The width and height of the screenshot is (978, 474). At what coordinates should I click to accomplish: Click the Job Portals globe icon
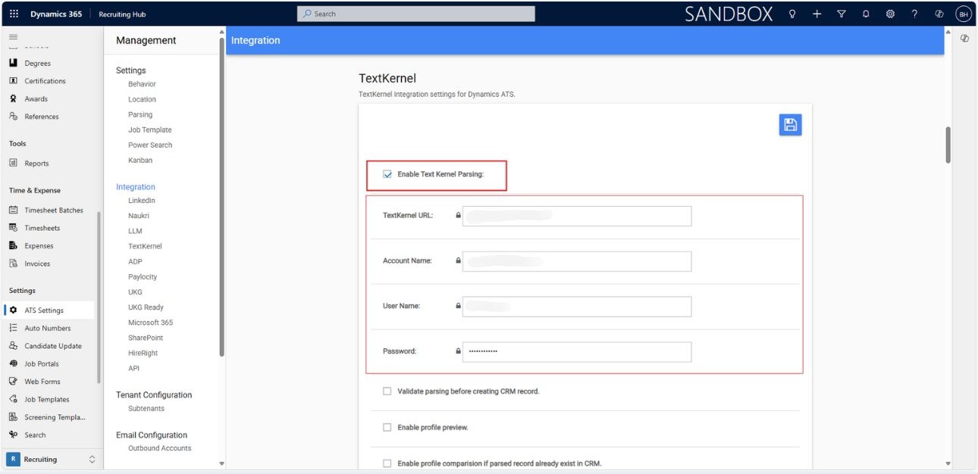(13, 363)
